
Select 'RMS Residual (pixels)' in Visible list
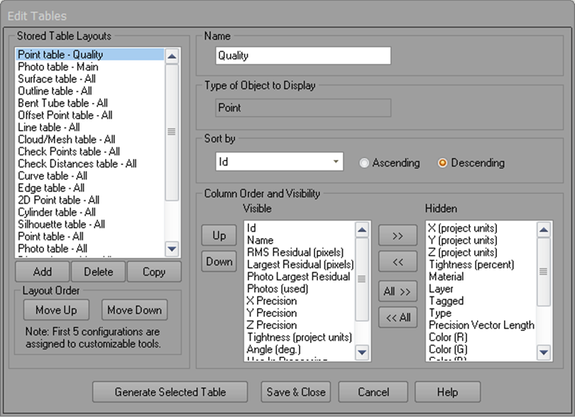tap(295, 252)
